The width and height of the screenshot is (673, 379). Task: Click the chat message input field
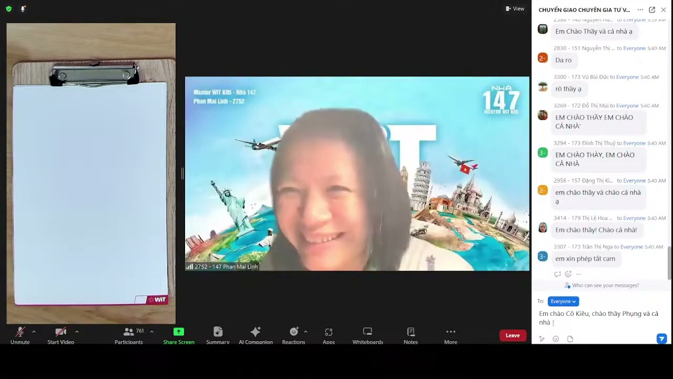(599, 318)
